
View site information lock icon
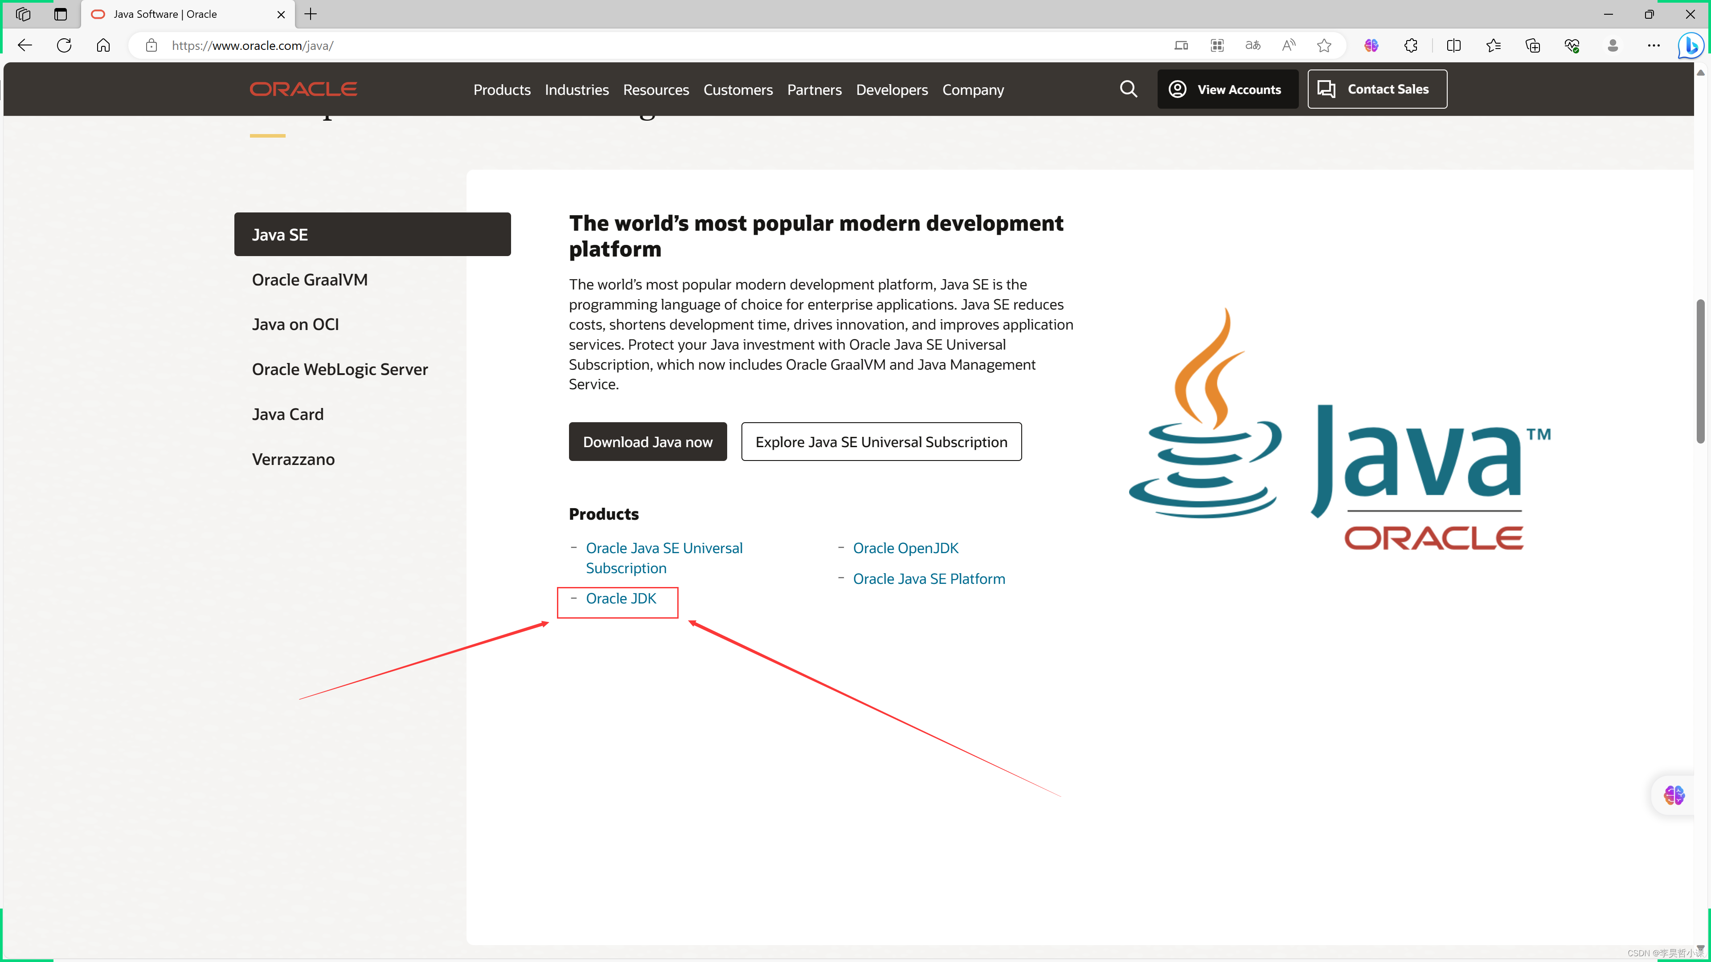(x=151, y=45)
